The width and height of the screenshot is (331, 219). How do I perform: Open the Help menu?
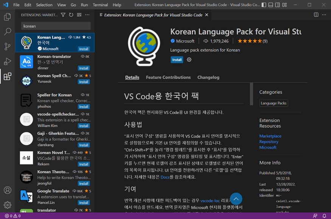[117, 5]
